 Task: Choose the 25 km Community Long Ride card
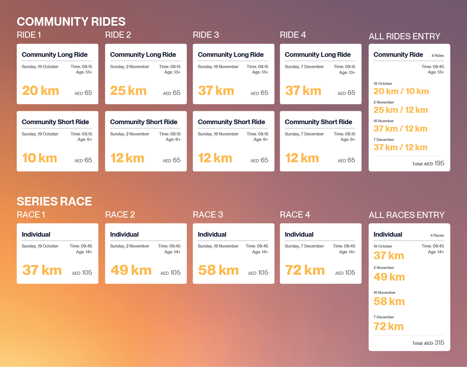146,74
